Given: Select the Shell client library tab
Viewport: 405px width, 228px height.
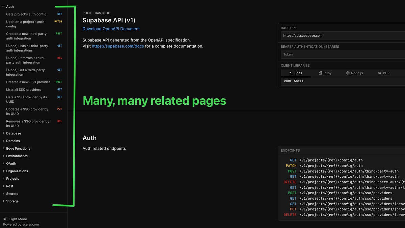Looking at the screenshot, I should coord(296,73).
